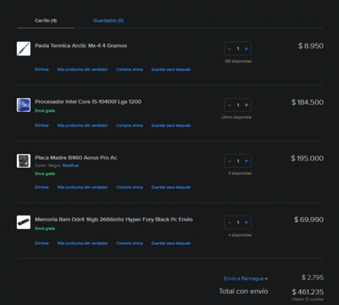This screenshot has height=305, width=339.
Task: Click Comprar ahora for Pasta Termica Arctic
Action: [x=129, y=70]
